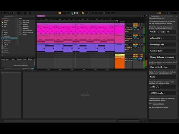Select Templates in the browser categories

coord(6,52)
